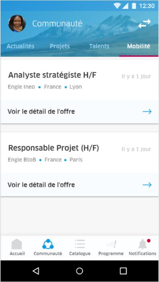Open the Responsable Projet (H/F) job title
The height and width of the screenshot is (282, 159).
(x=54, y=148)
